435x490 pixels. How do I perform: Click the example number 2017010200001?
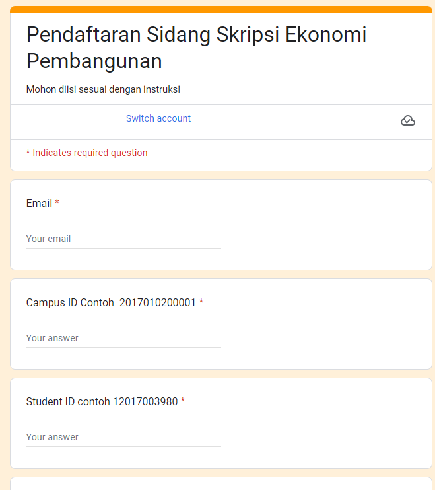coord(158,303)
